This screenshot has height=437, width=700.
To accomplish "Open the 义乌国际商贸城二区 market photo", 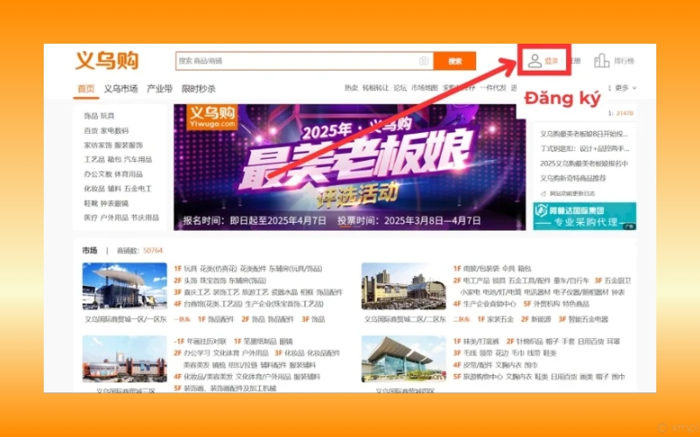I will pos(403,287).
